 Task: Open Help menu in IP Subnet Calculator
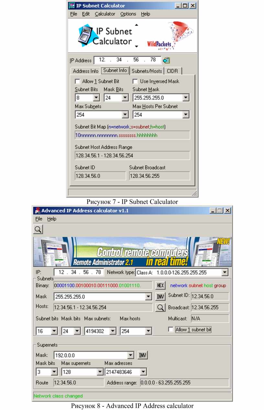(146, 14)
